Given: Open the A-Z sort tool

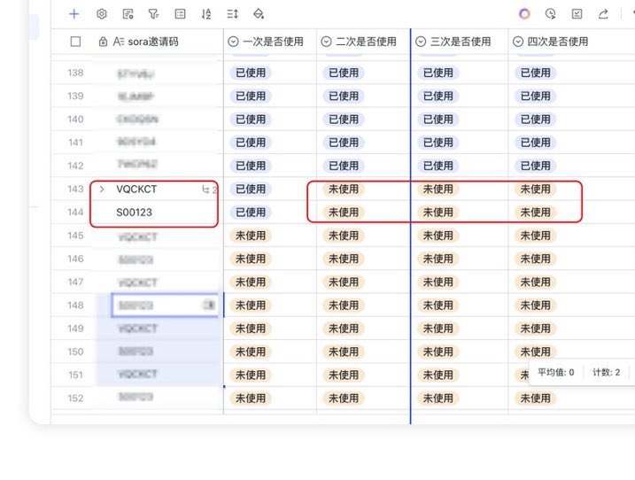Looking at the screenshot, I should pos(206,14).
